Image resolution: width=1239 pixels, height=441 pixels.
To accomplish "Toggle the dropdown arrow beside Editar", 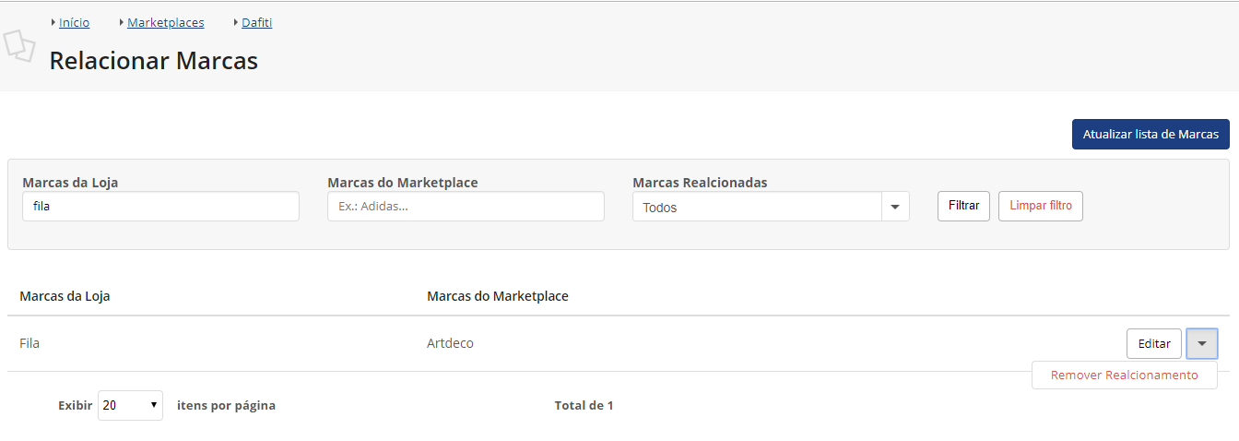I will click(x=1202, y=343).
